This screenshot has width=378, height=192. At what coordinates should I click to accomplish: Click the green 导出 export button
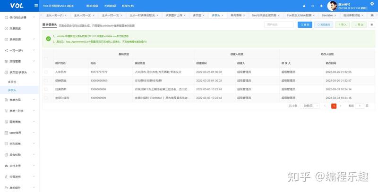click(x=359, y=24)
